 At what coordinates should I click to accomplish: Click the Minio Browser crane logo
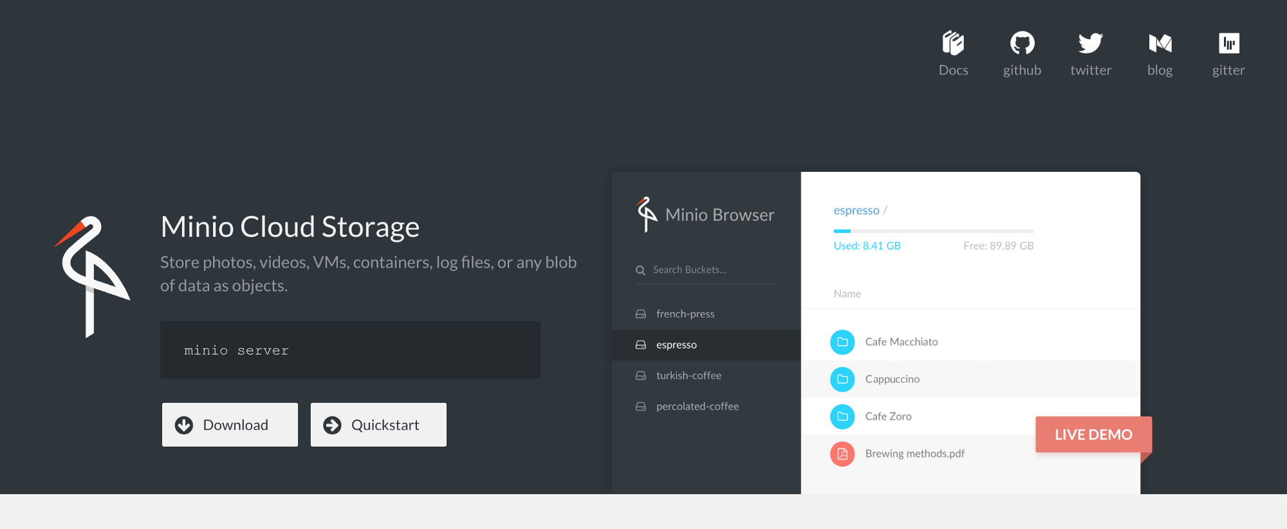647,214
